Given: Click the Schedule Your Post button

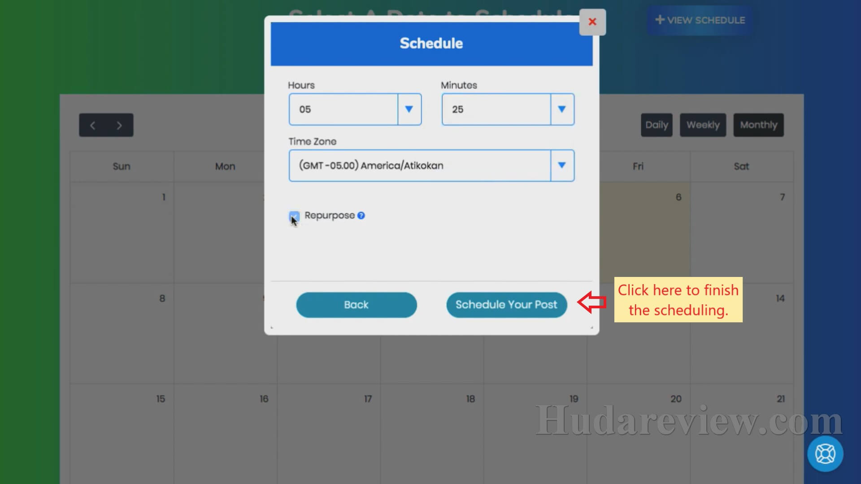Looking at the screenshot, I should (x=505, y=304).
